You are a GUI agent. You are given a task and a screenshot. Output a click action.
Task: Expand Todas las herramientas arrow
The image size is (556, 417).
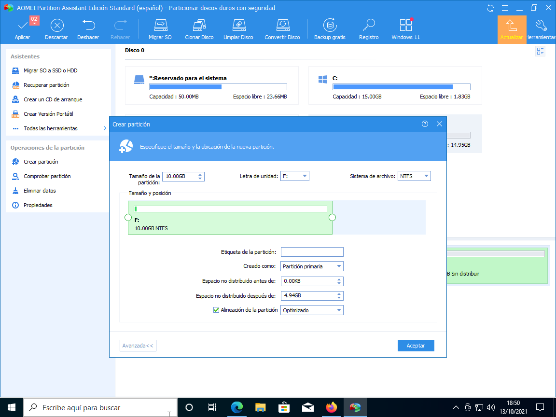(105, 128)
